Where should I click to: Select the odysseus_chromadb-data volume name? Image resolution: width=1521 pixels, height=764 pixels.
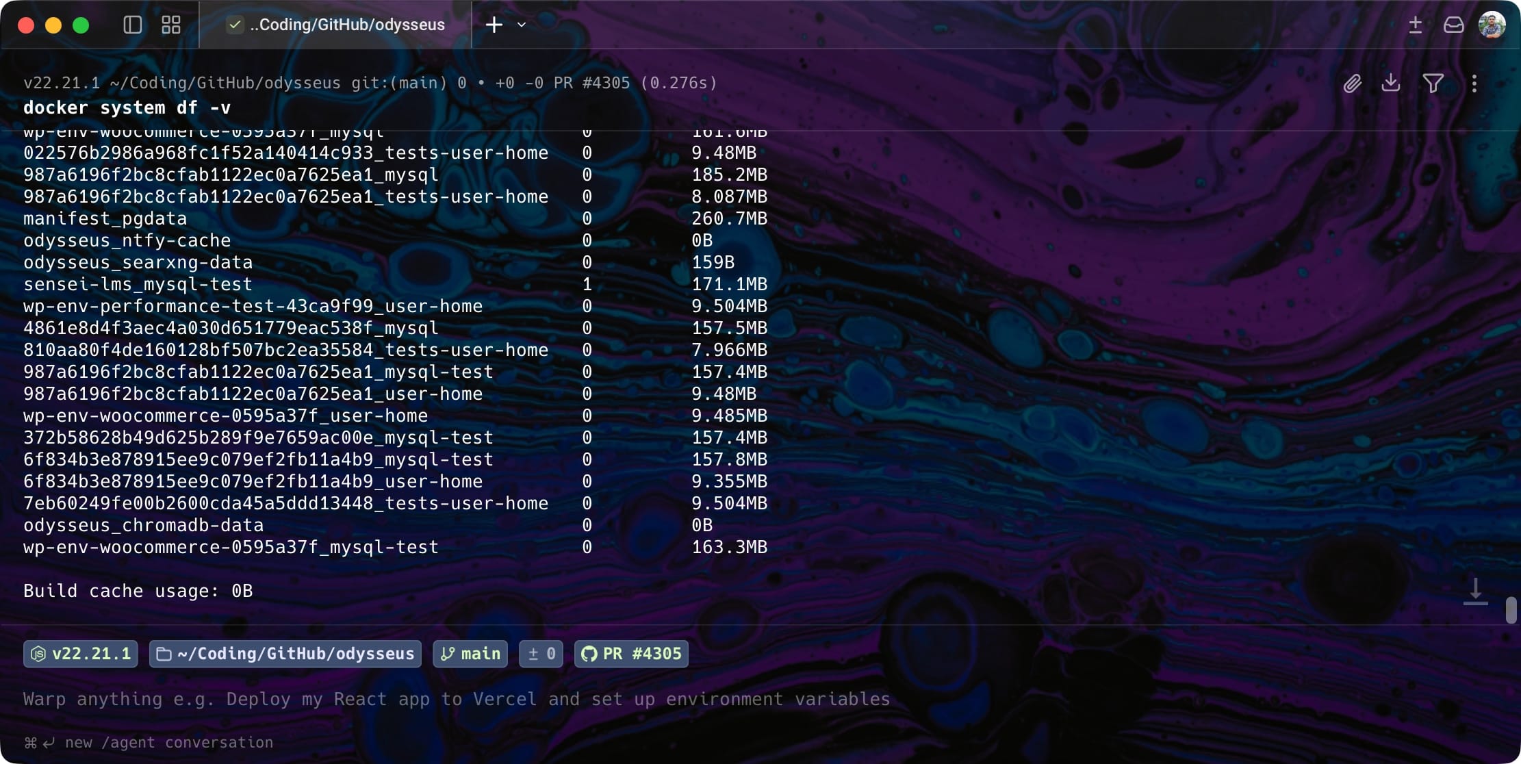click(144, 526)
